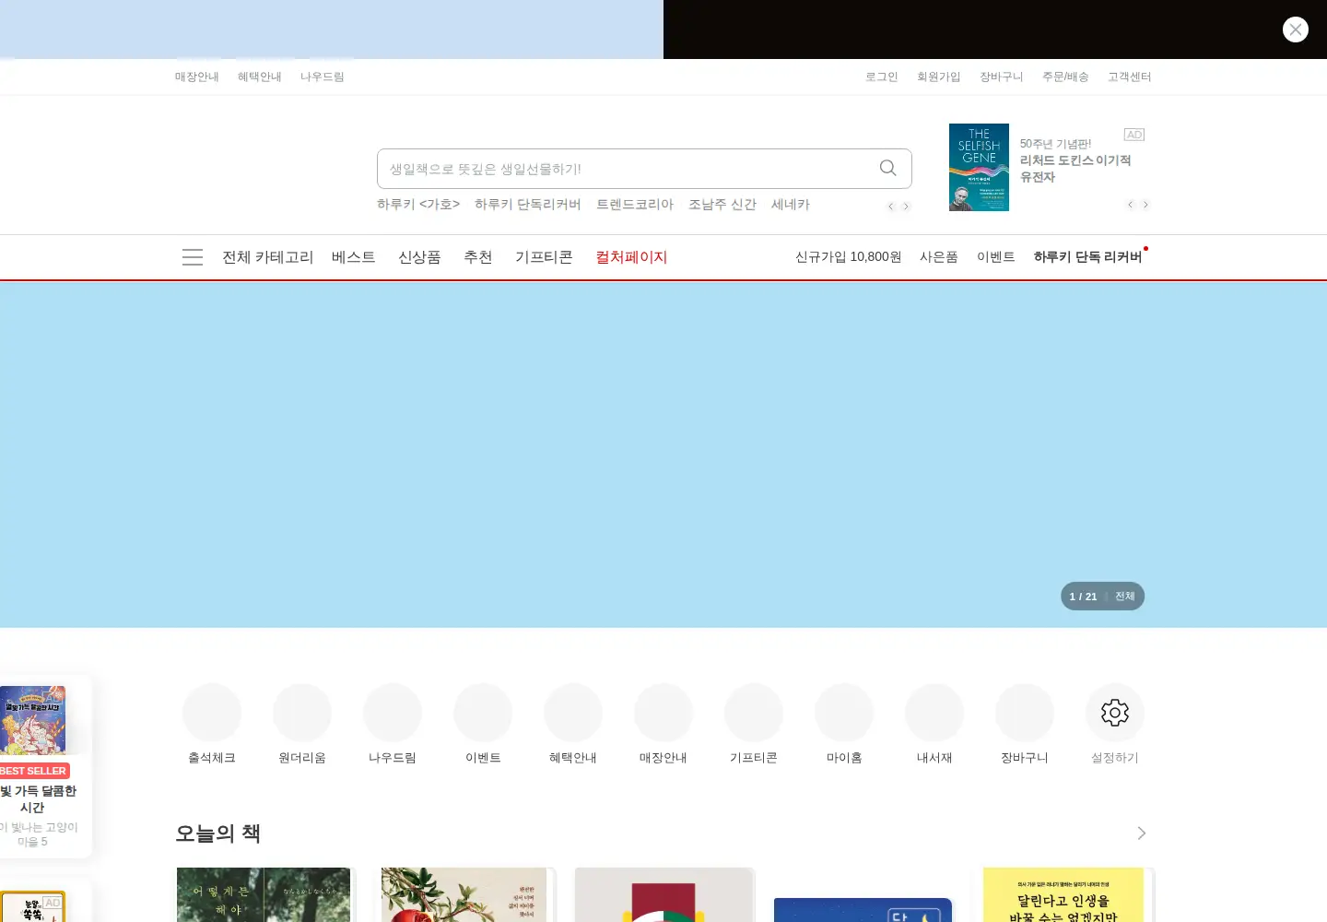
Task: Open the 출석체크 round shortcut icon
Action: tap(212, 713)
